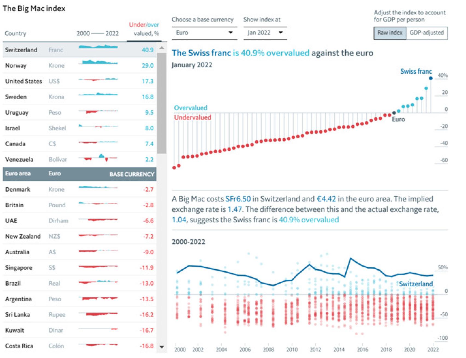This screenshot has height=358, width=466.
Task: Open the Jan 2022 date dropdown
Action: [x=265, y=33]
